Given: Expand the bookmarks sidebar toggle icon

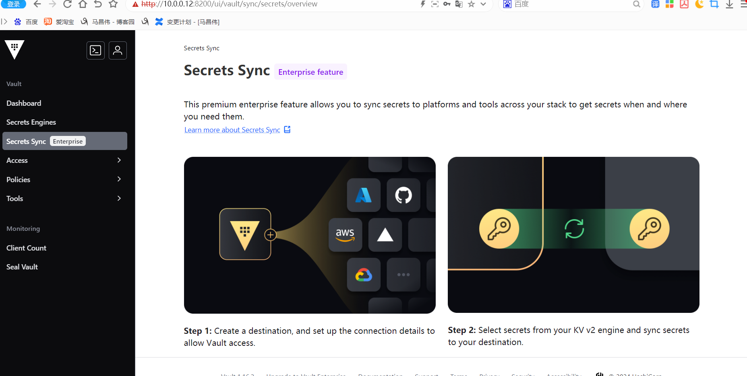Looking at the screenshot, I should tap(4, 22).
